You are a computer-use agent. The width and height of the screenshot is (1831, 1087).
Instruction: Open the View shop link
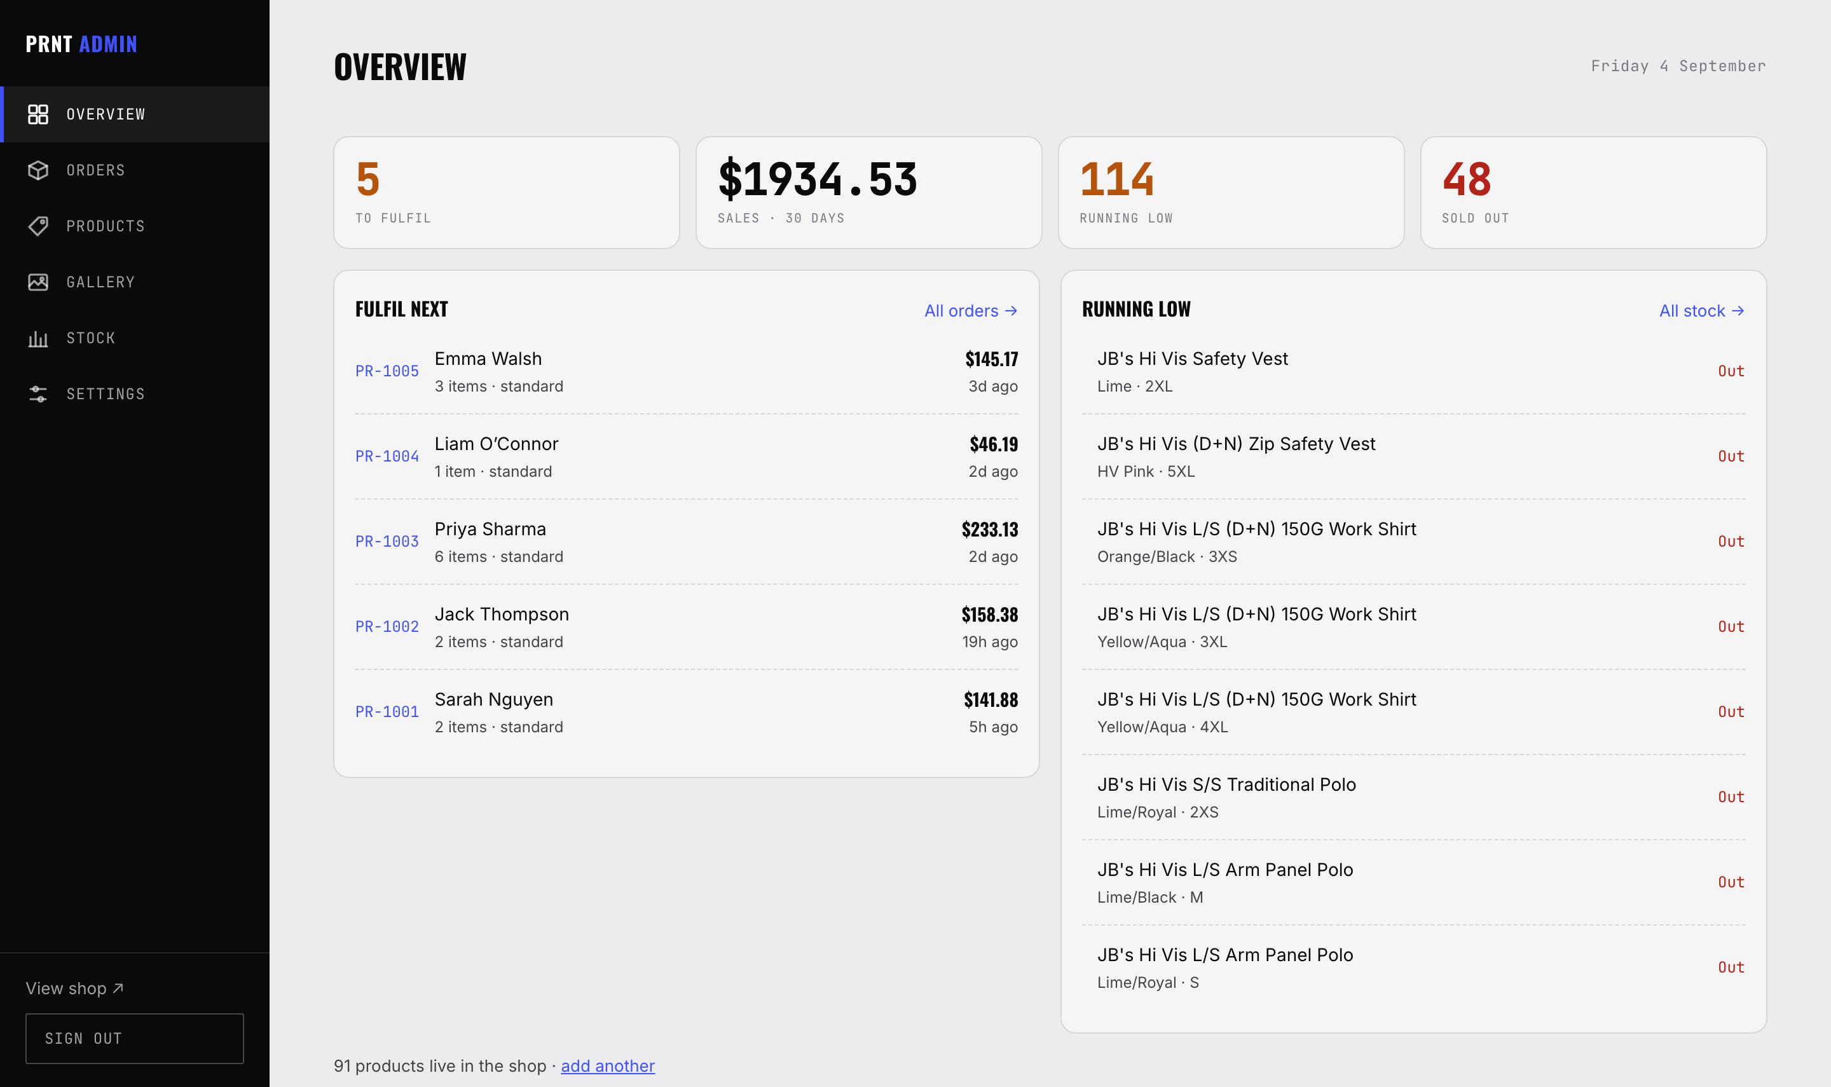coord(75,988)
